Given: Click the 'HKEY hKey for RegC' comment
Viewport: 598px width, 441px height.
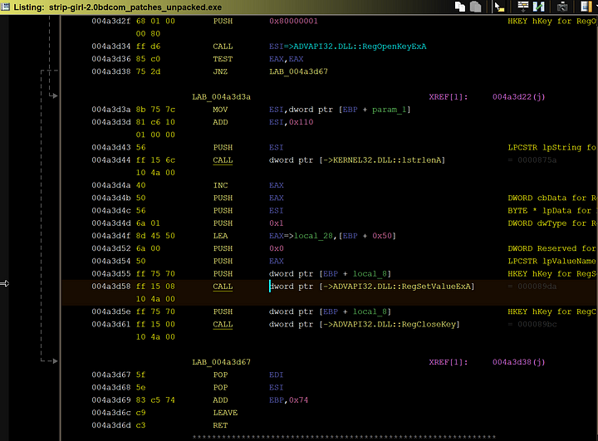Looking at the screenshot, I should (x=552, y=311).
